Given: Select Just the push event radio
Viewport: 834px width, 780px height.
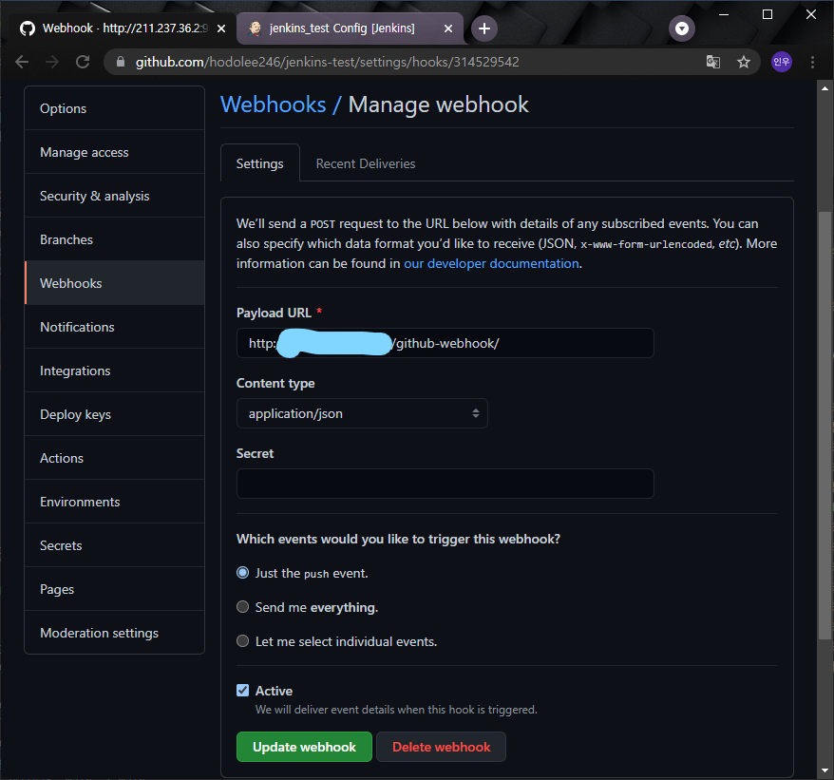Looking at the screenshot, I should 242,573.
